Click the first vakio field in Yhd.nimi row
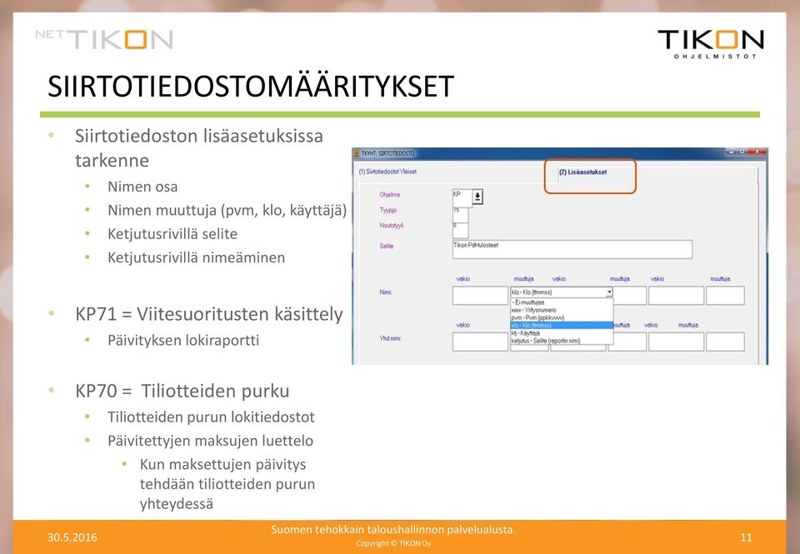800x554 pixels. (480, 342)
